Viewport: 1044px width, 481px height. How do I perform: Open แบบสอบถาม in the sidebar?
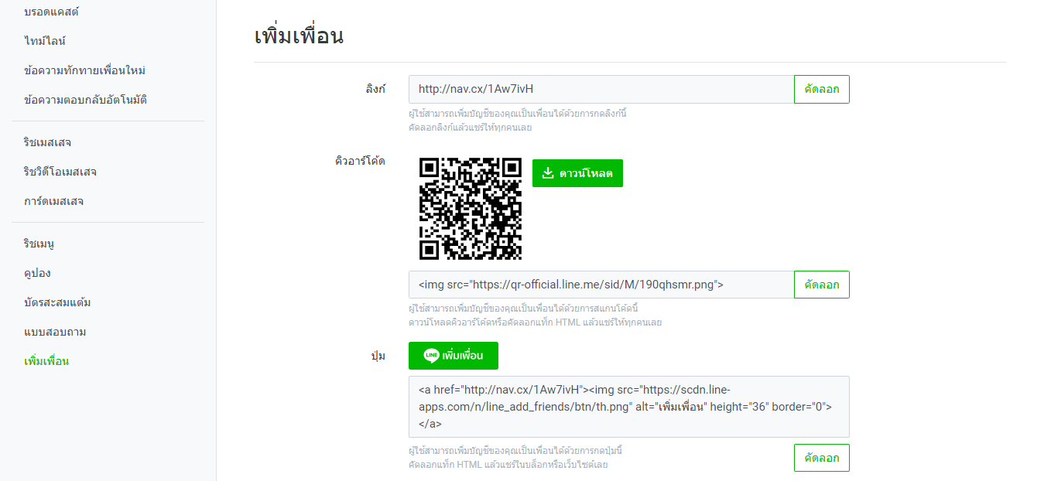click(x=55, y=332)
